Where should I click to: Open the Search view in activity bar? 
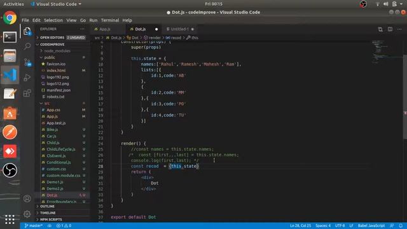coord(27,46)
